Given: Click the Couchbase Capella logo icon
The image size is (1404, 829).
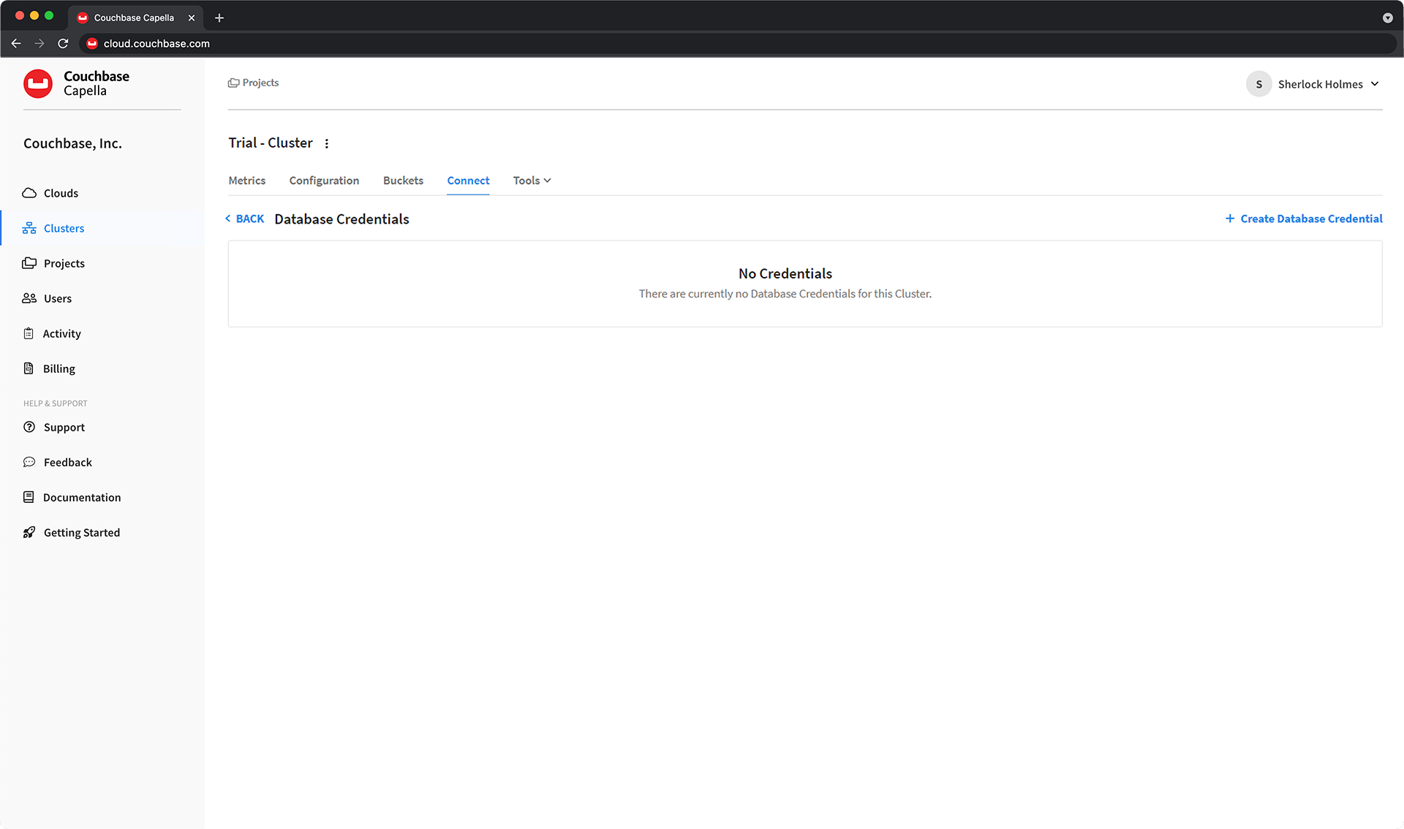Looking at the screenshot, I should 38,83.
